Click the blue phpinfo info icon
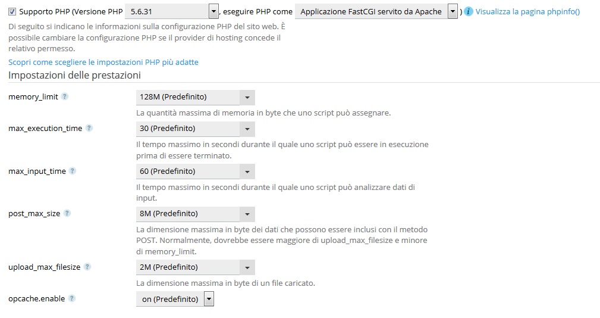This screenshot has width=600, height=318. [469, 11]
